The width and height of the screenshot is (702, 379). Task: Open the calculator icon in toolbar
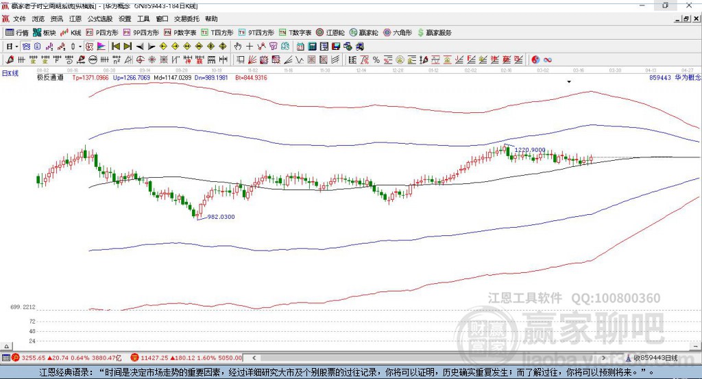click(x=312, y=47)
